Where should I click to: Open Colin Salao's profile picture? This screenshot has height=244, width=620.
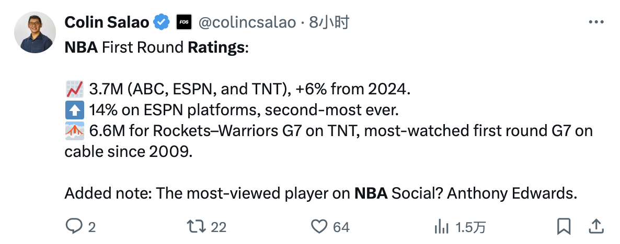coord(35,32)
